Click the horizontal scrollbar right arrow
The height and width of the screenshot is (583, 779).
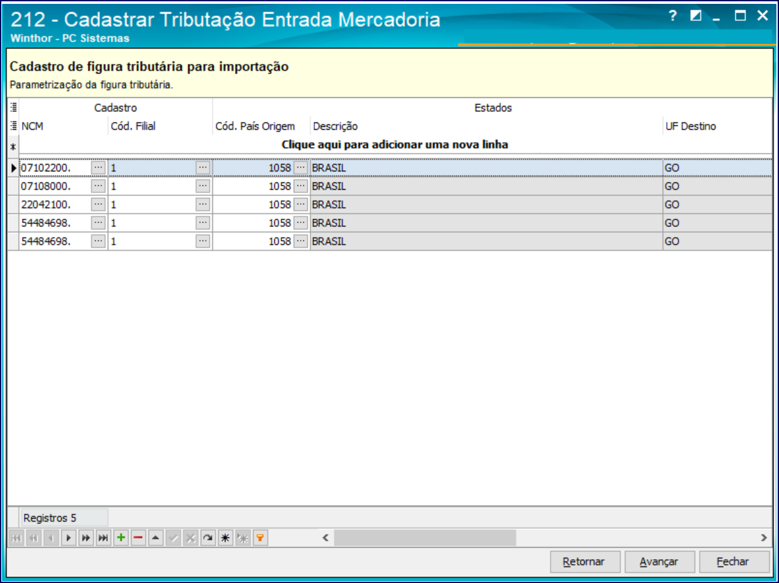point(764,538)
